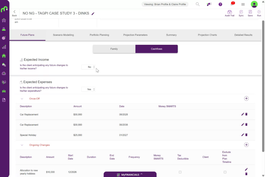Open the help question mark icon
The width and height of the screenshot is (265, 177).
[220, 4]
